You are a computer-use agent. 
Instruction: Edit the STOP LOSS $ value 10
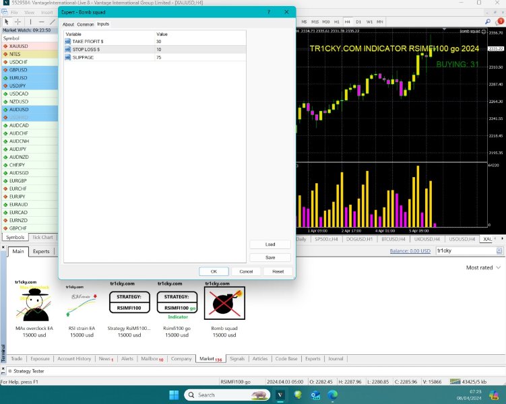tap(200, 49)
